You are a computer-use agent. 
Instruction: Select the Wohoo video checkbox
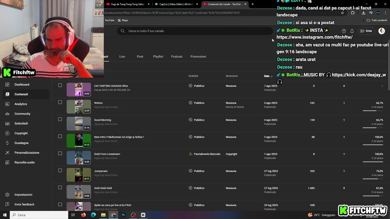[60, 103]
